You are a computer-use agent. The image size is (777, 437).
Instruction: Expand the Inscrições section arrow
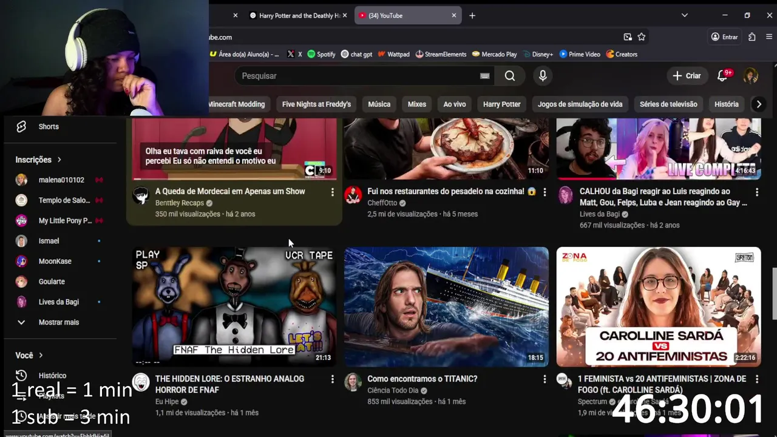click(x=59, y=160)
